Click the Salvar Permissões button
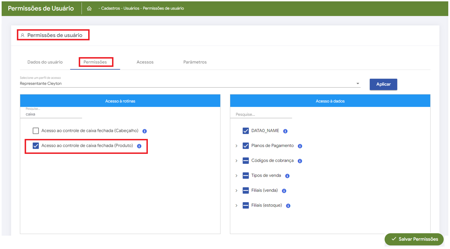The image size is (450, 249). click(414, 239)
